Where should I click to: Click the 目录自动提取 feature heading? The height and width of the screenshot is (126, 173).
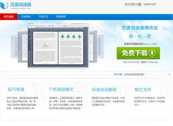click(104, 89)
